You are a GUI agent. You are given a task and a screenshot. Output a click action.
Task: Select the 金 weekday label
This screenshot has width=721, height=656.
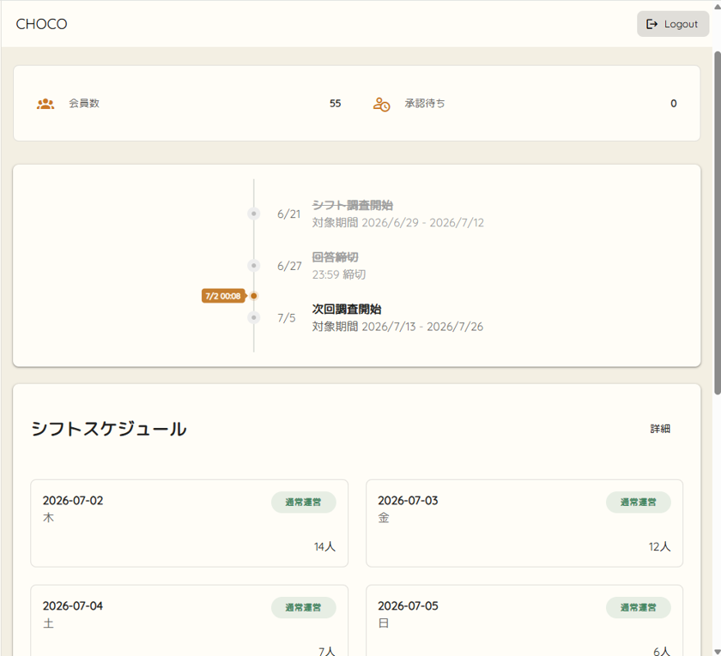[384, 518]
